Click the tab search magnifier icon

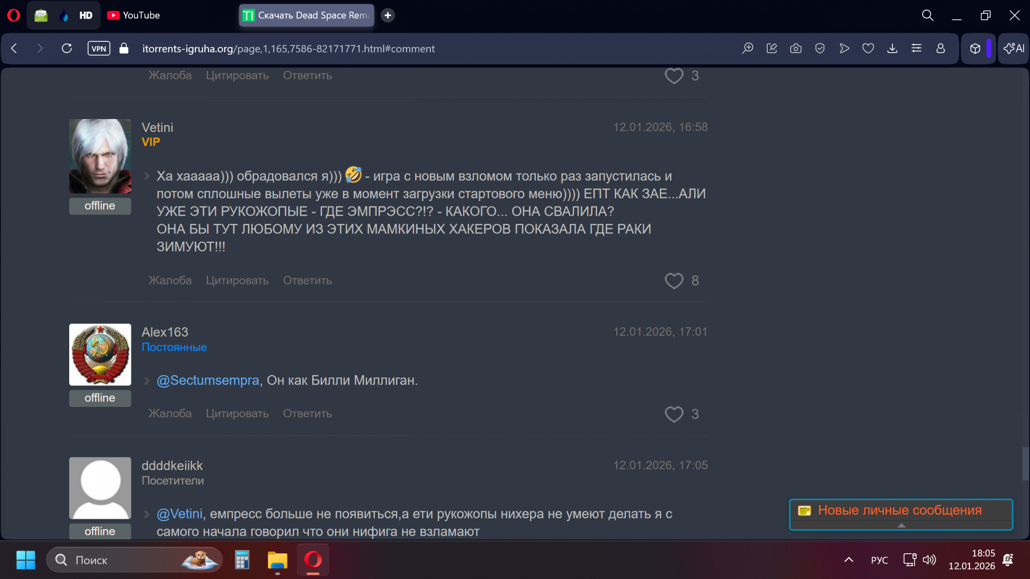(928, 16)
